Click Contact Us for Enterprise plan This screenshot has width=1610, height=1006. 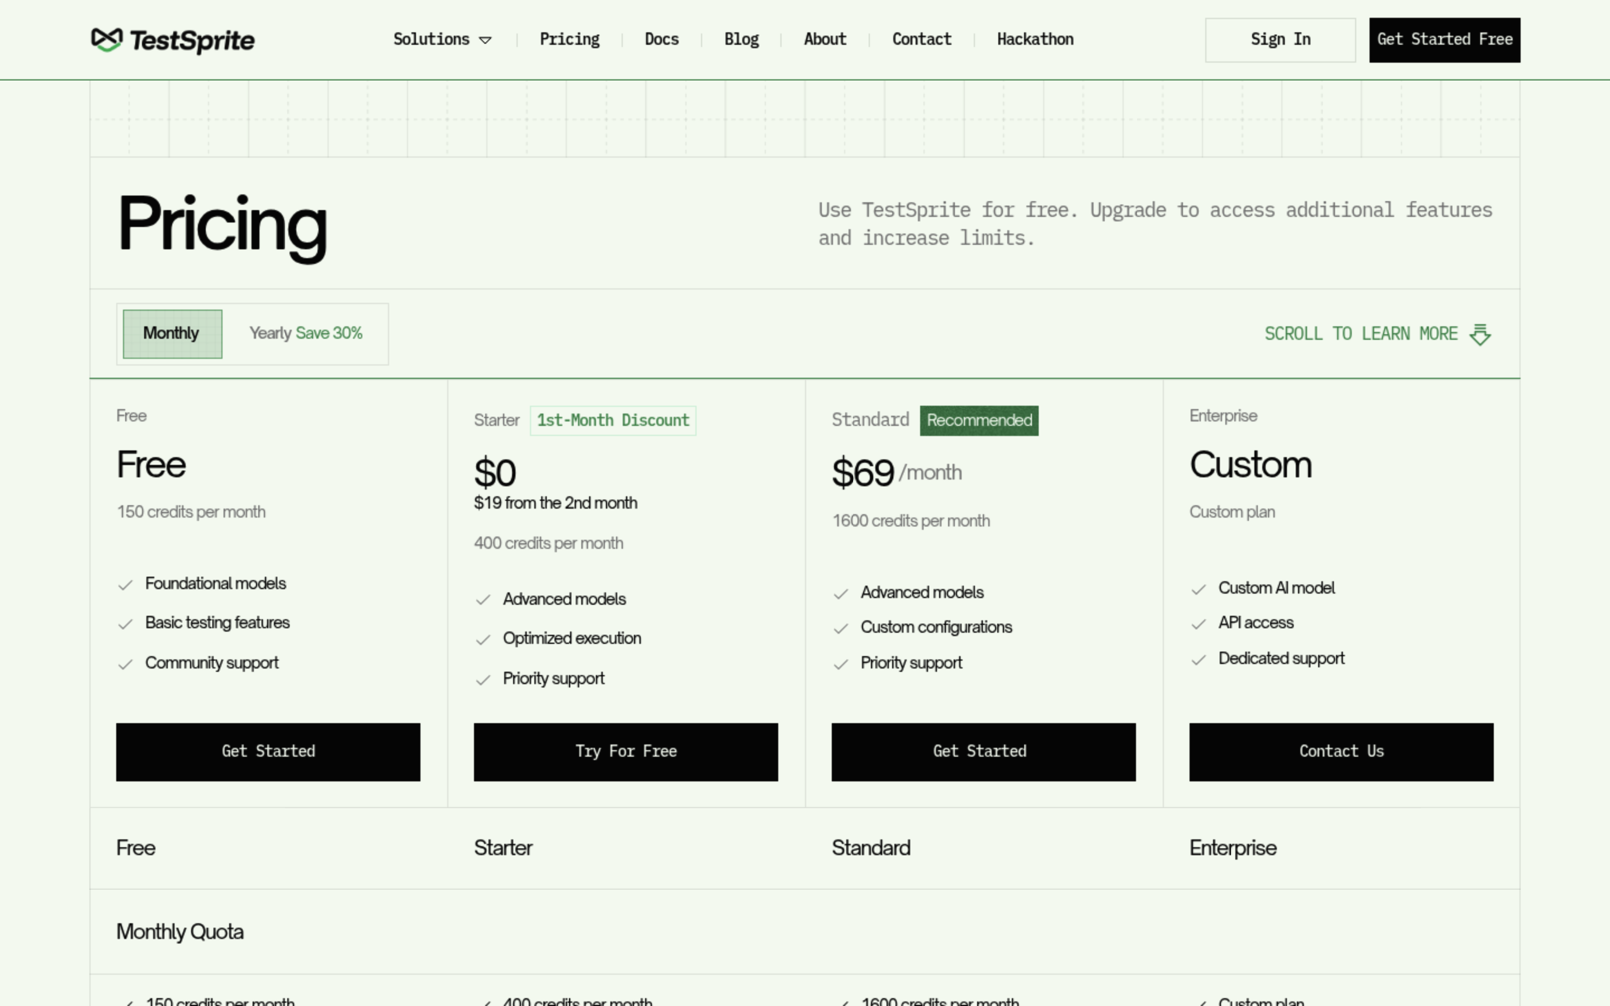coord(1341,751)
